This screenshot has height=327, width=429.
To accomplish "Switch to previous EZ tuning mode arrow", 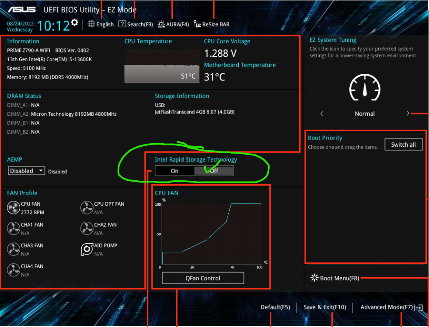I will coord(322,114).
